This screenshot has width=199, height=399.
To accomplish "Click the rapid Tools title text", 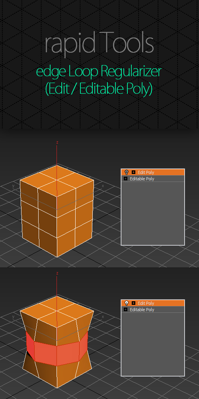I will coord(99,43).
